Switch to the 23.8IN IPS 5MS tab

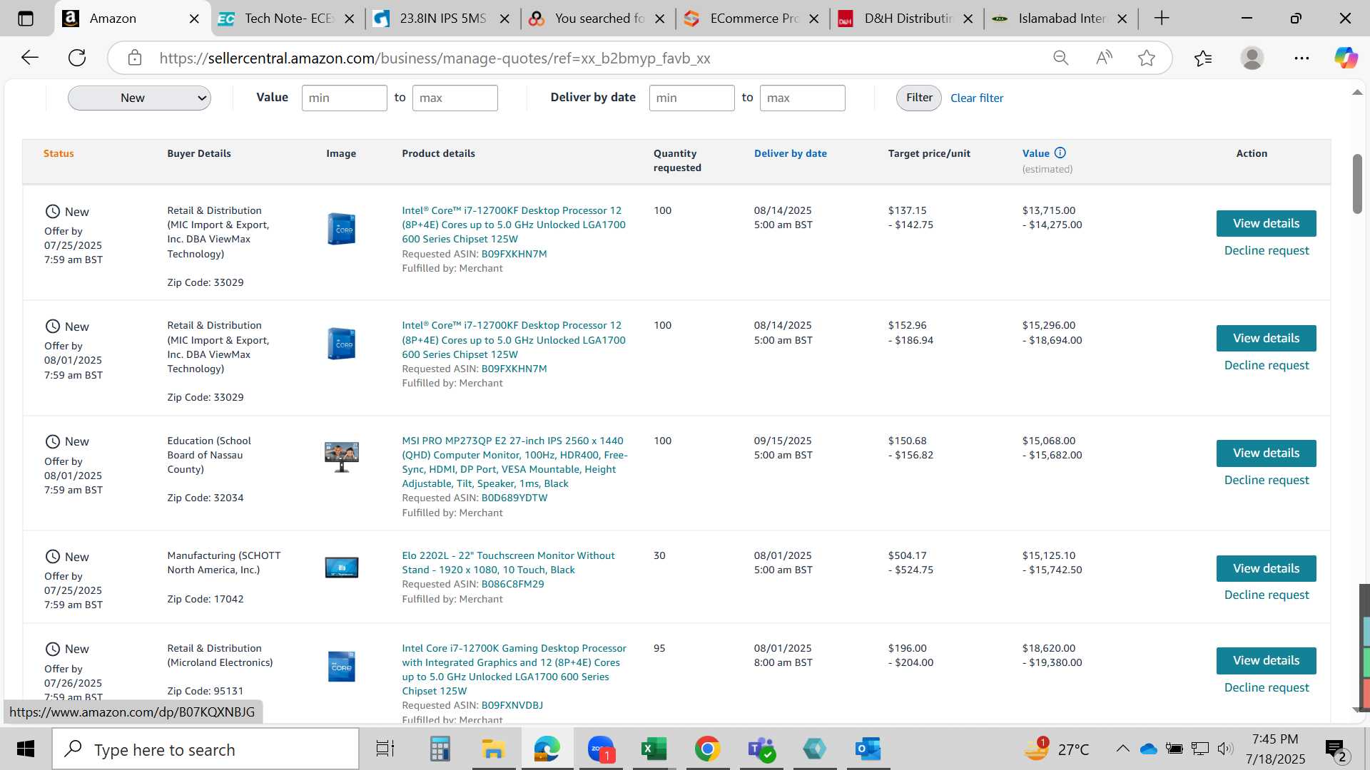(x=443, y=19)
